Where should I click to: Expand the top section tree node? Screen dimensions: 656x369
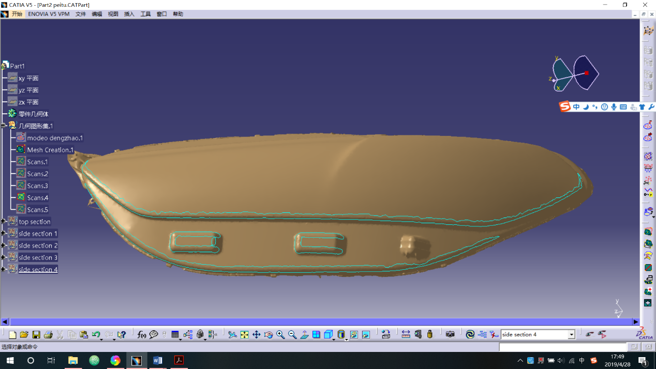pyautogui.click(x=3, y=222)
